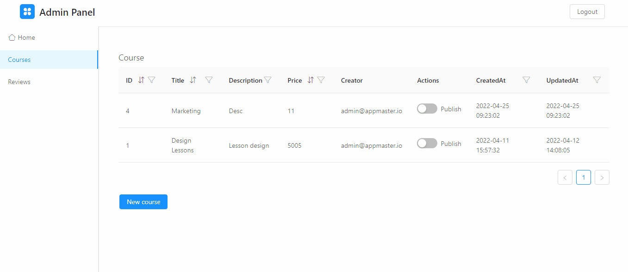Image resolution: width=628 pixels, height=272 pixels.
Task: Open the UpdatedAt filter dropdown
Action: point(597,80)
